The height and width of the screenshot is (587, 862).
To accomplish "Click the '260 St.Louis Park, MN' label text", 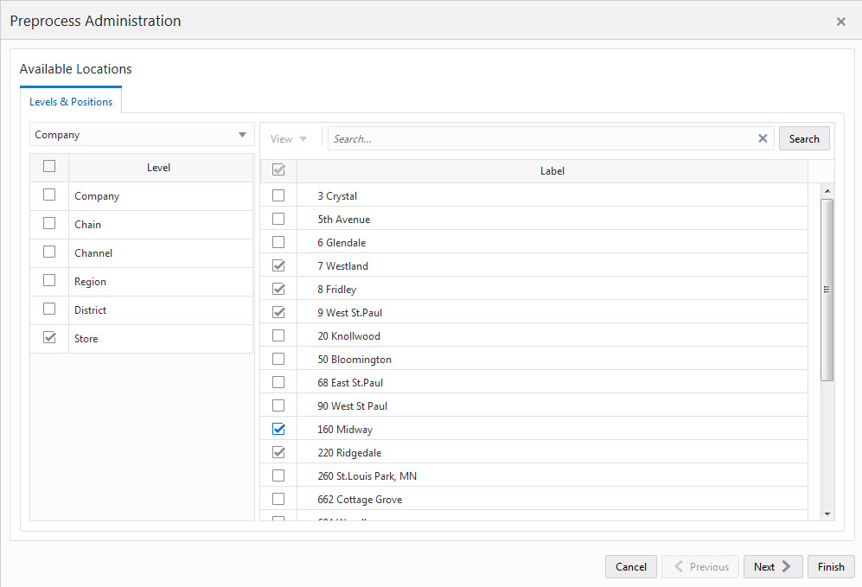I will 367,476.
